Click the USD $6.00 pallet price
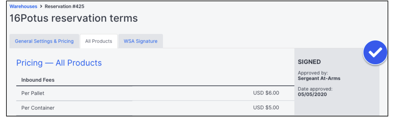This screenshot has height=117, width=398. point(266,93)
